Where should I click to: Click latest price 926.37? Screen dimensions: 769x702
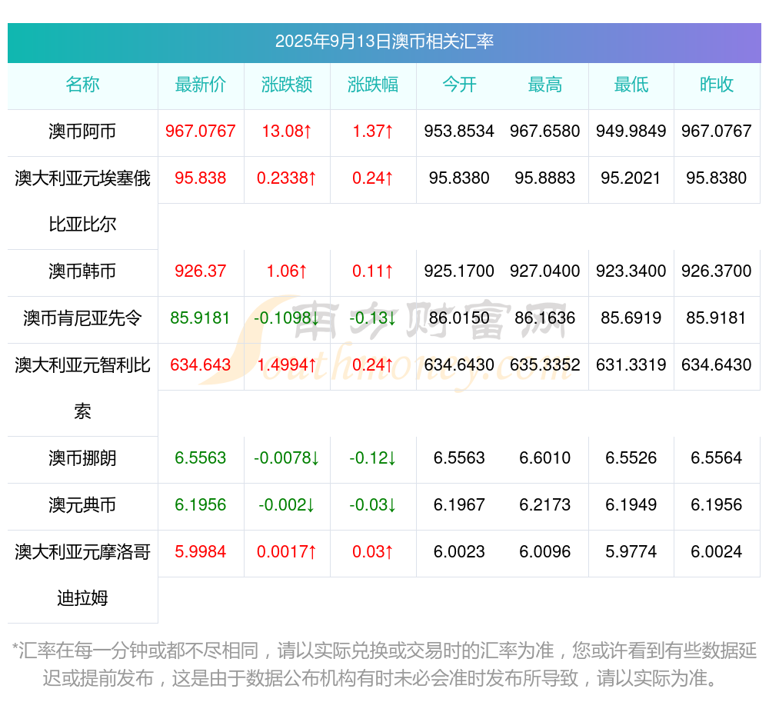(x=201, y=271)
